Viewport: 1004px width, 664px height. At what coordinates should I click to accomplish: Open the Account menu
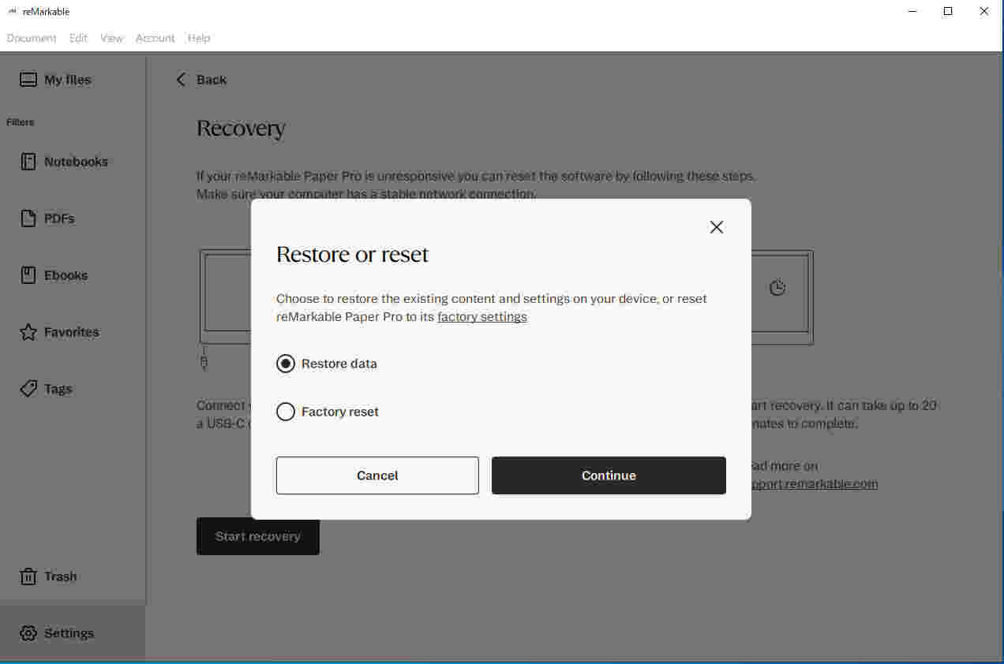click(x=155, y=38)
